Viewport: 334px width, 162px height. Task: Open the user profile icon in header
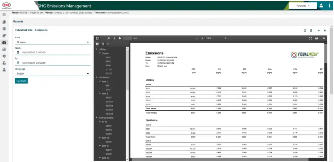(x=321, y=6)
